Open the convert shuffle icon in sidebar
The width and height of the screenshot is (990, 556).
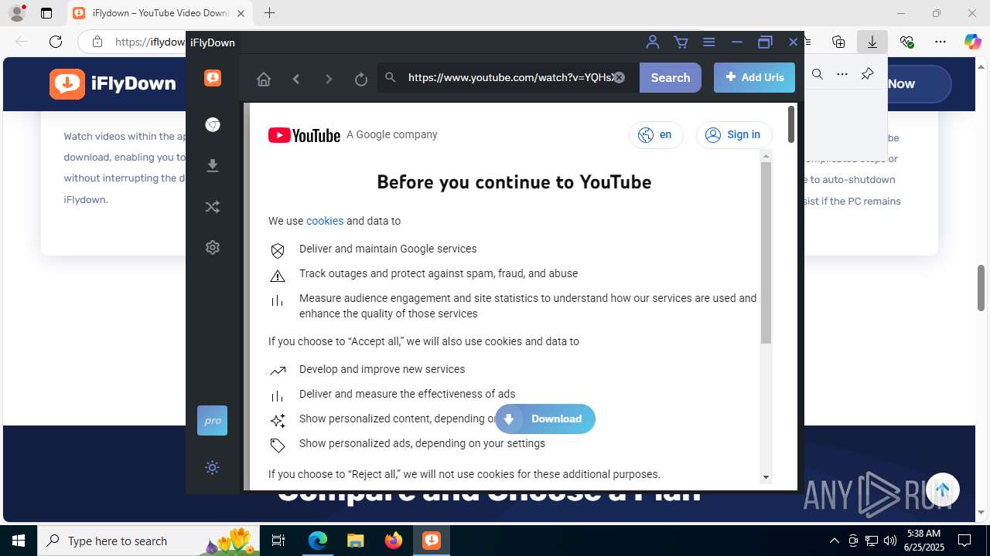pos(213,207)
